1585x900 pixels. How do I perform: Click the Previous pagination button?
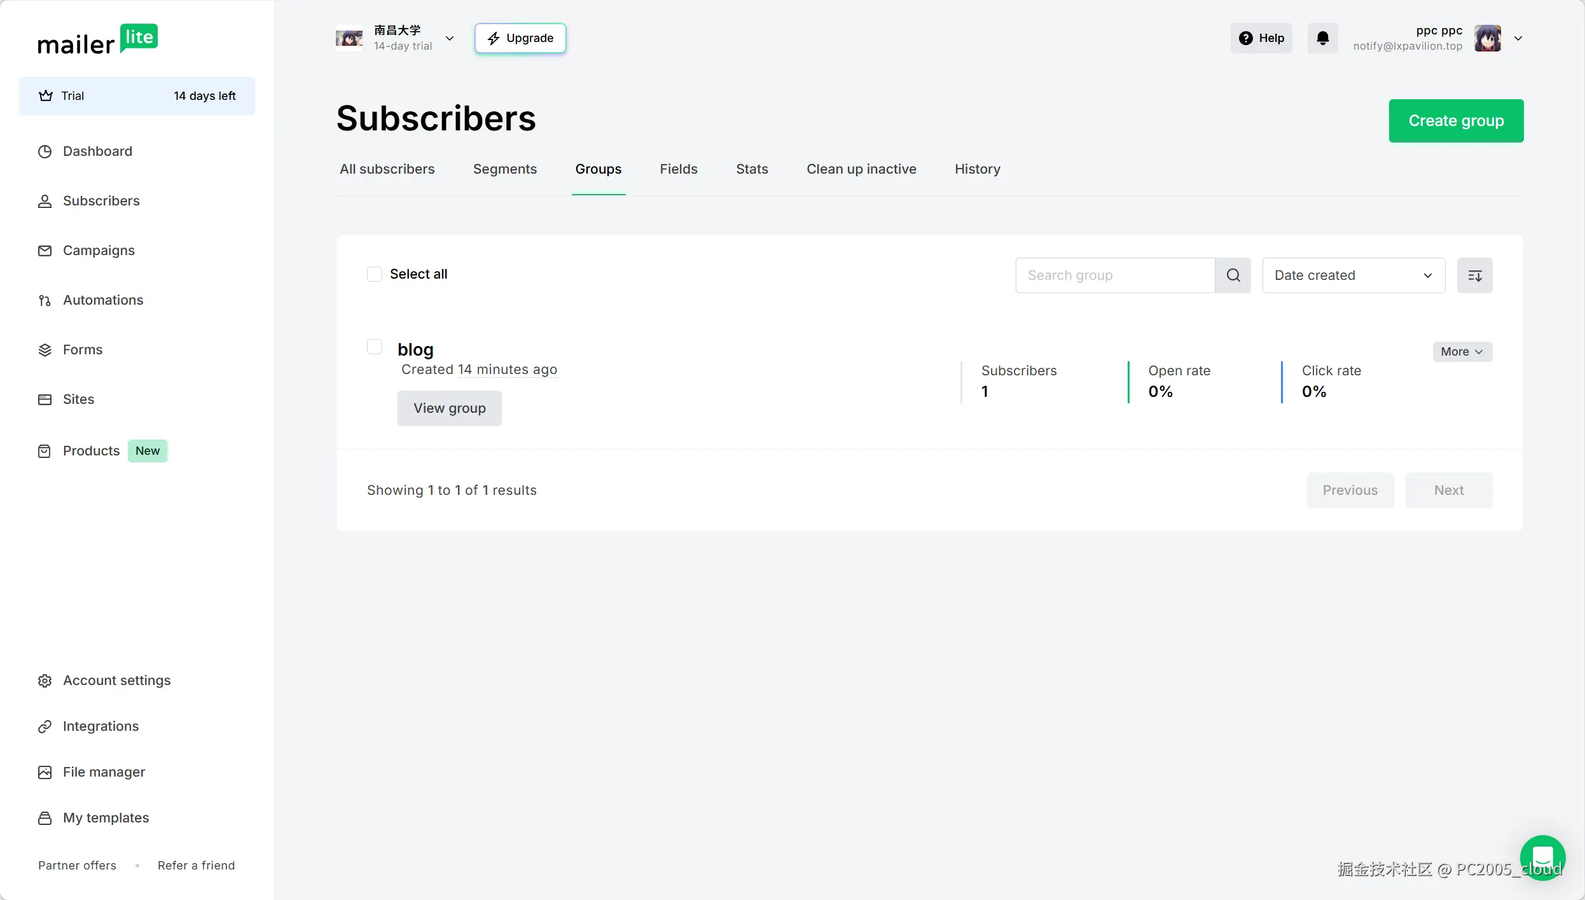click(x=1350, y=490)
